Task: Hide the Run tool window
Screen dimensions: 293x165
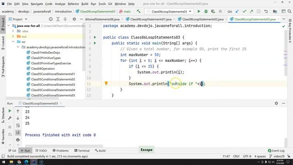Action: pyautogui.click(x=283, y=103)
